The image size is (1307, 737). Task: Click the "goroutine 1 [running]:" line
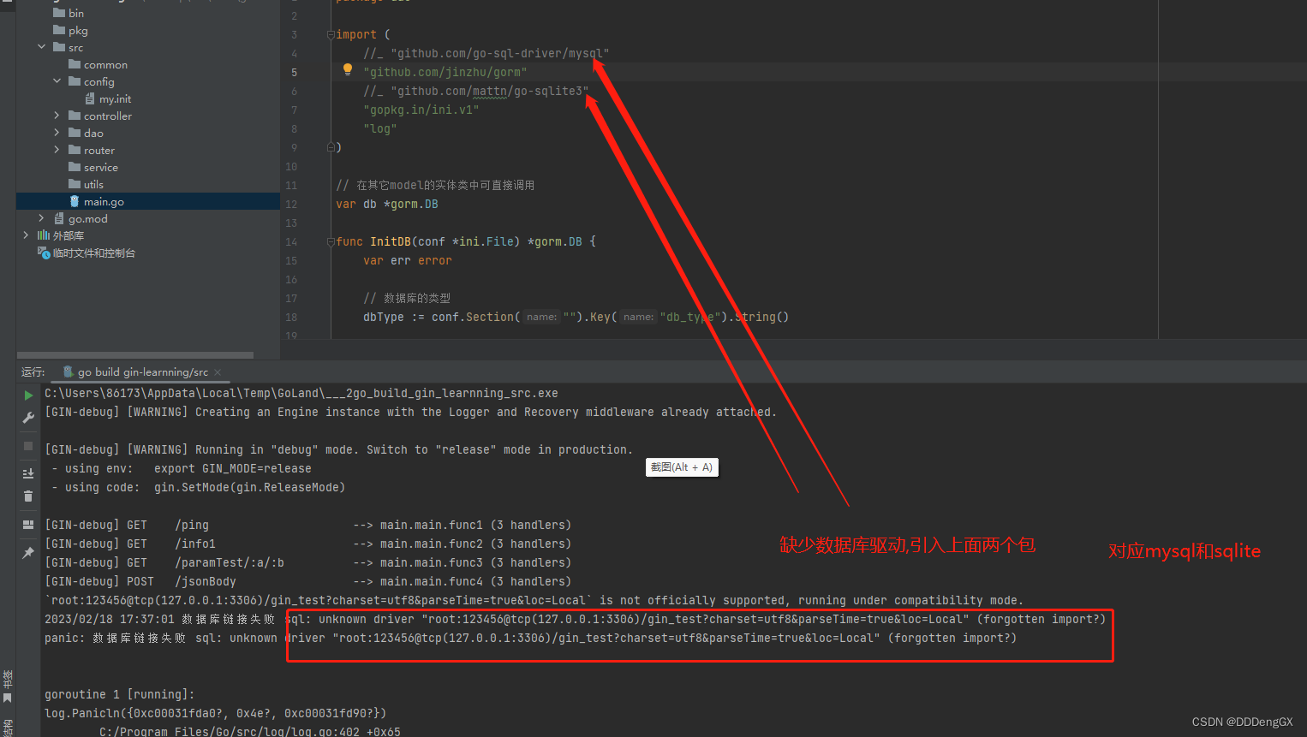[x=120, y=694]
